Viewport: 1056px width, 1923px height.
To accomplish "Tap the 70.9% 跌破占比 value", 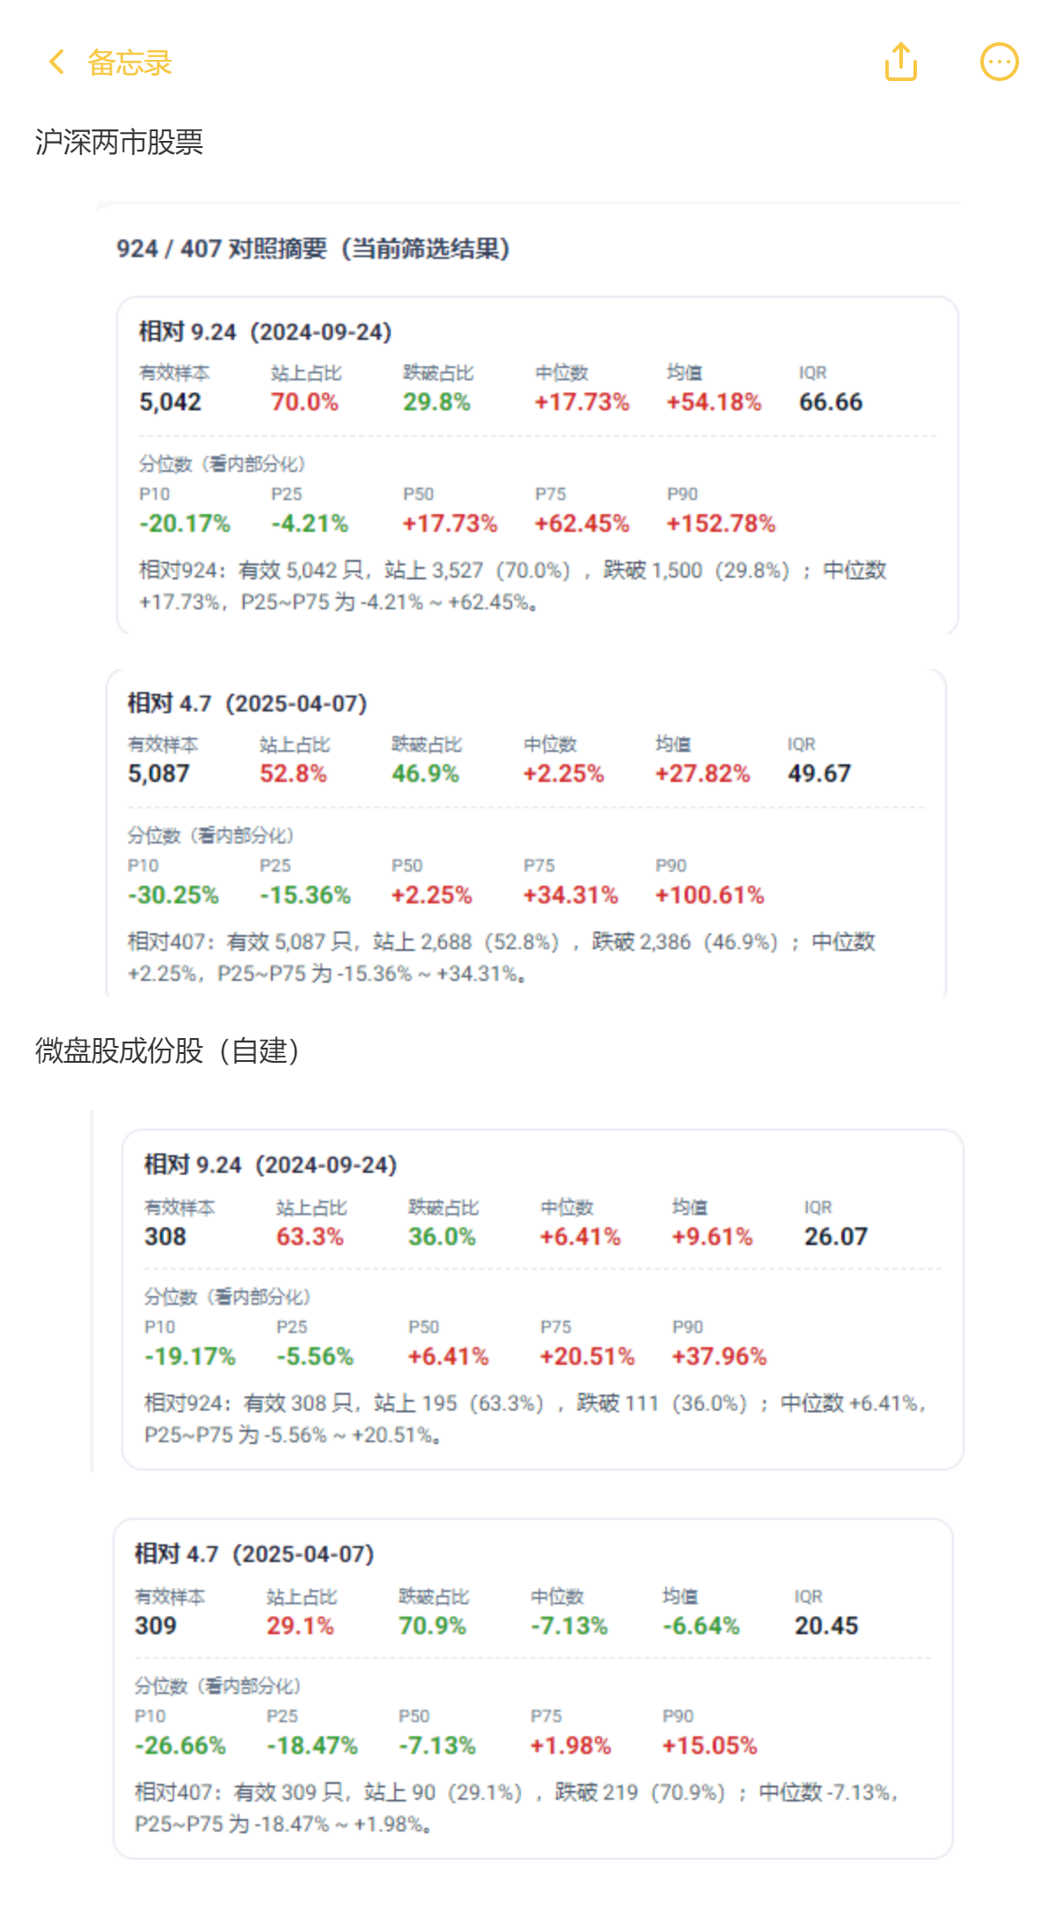I will point(432,1626).
